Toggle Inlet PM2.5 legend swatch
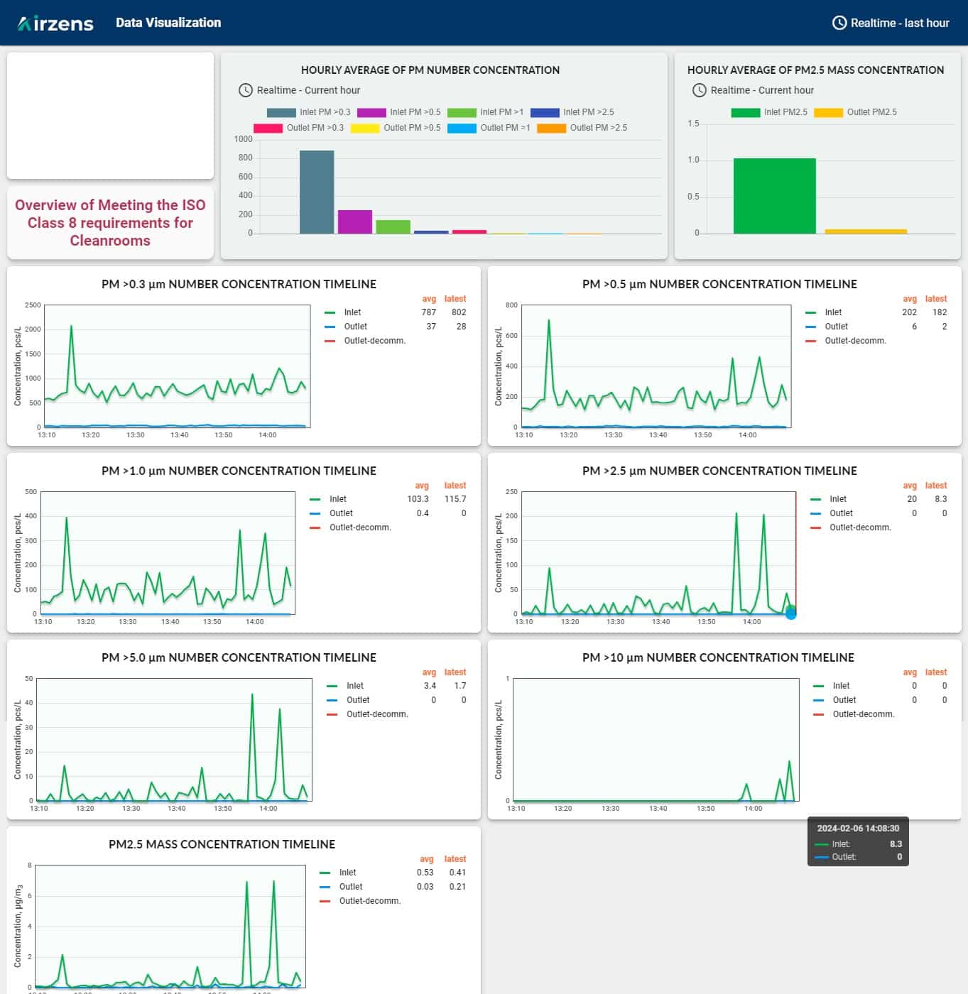The width and height of the screenshot is (968, 994). 746,112
